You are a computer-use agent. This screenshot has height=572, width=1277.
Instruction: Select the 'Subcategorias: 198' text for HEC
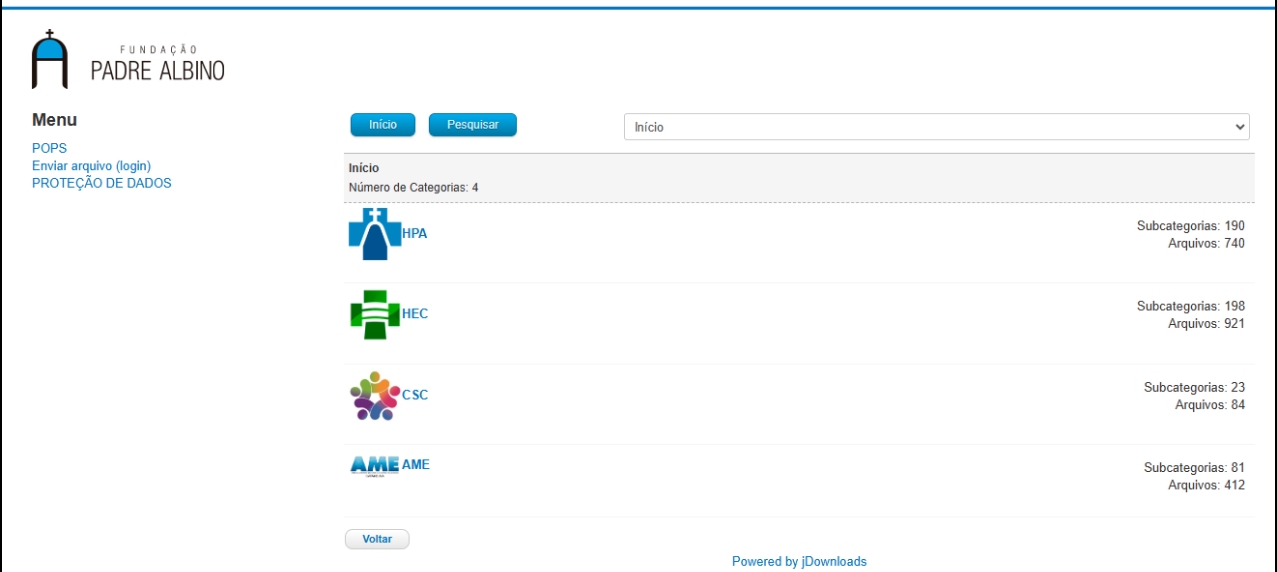click(x=1191, y=306)
